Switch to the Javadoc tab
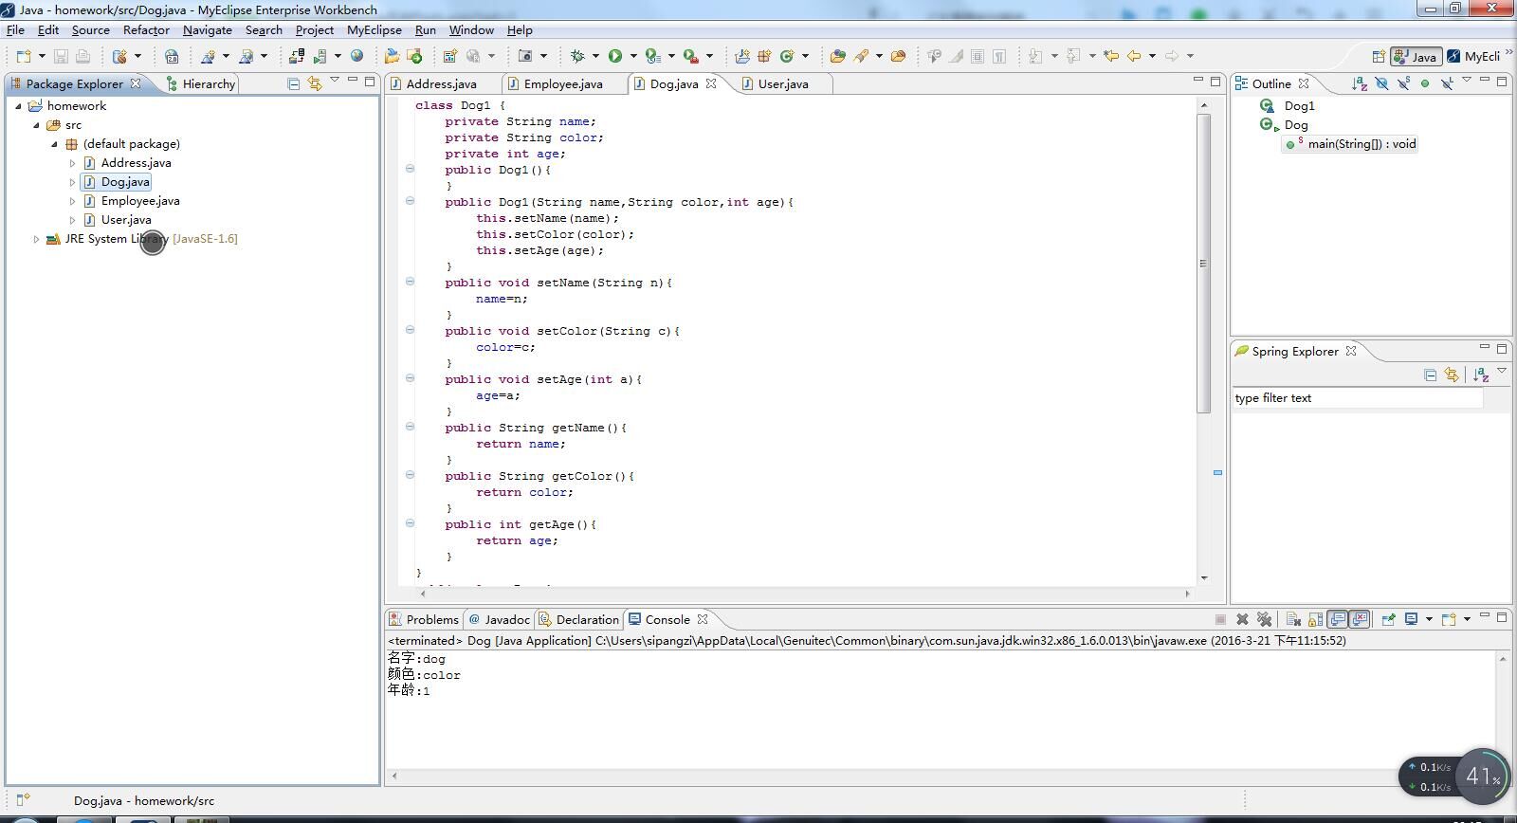Image resolution: width=1517 pixels, height=823 pixels. tap(499, 620)
